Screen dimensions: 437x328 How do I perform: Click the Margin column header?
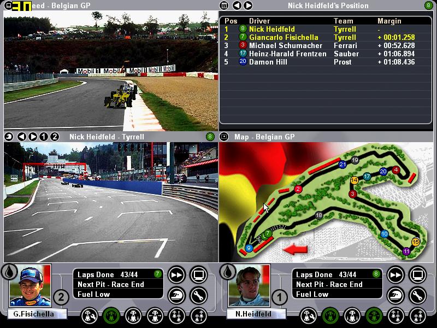click(x=389, y=21)
